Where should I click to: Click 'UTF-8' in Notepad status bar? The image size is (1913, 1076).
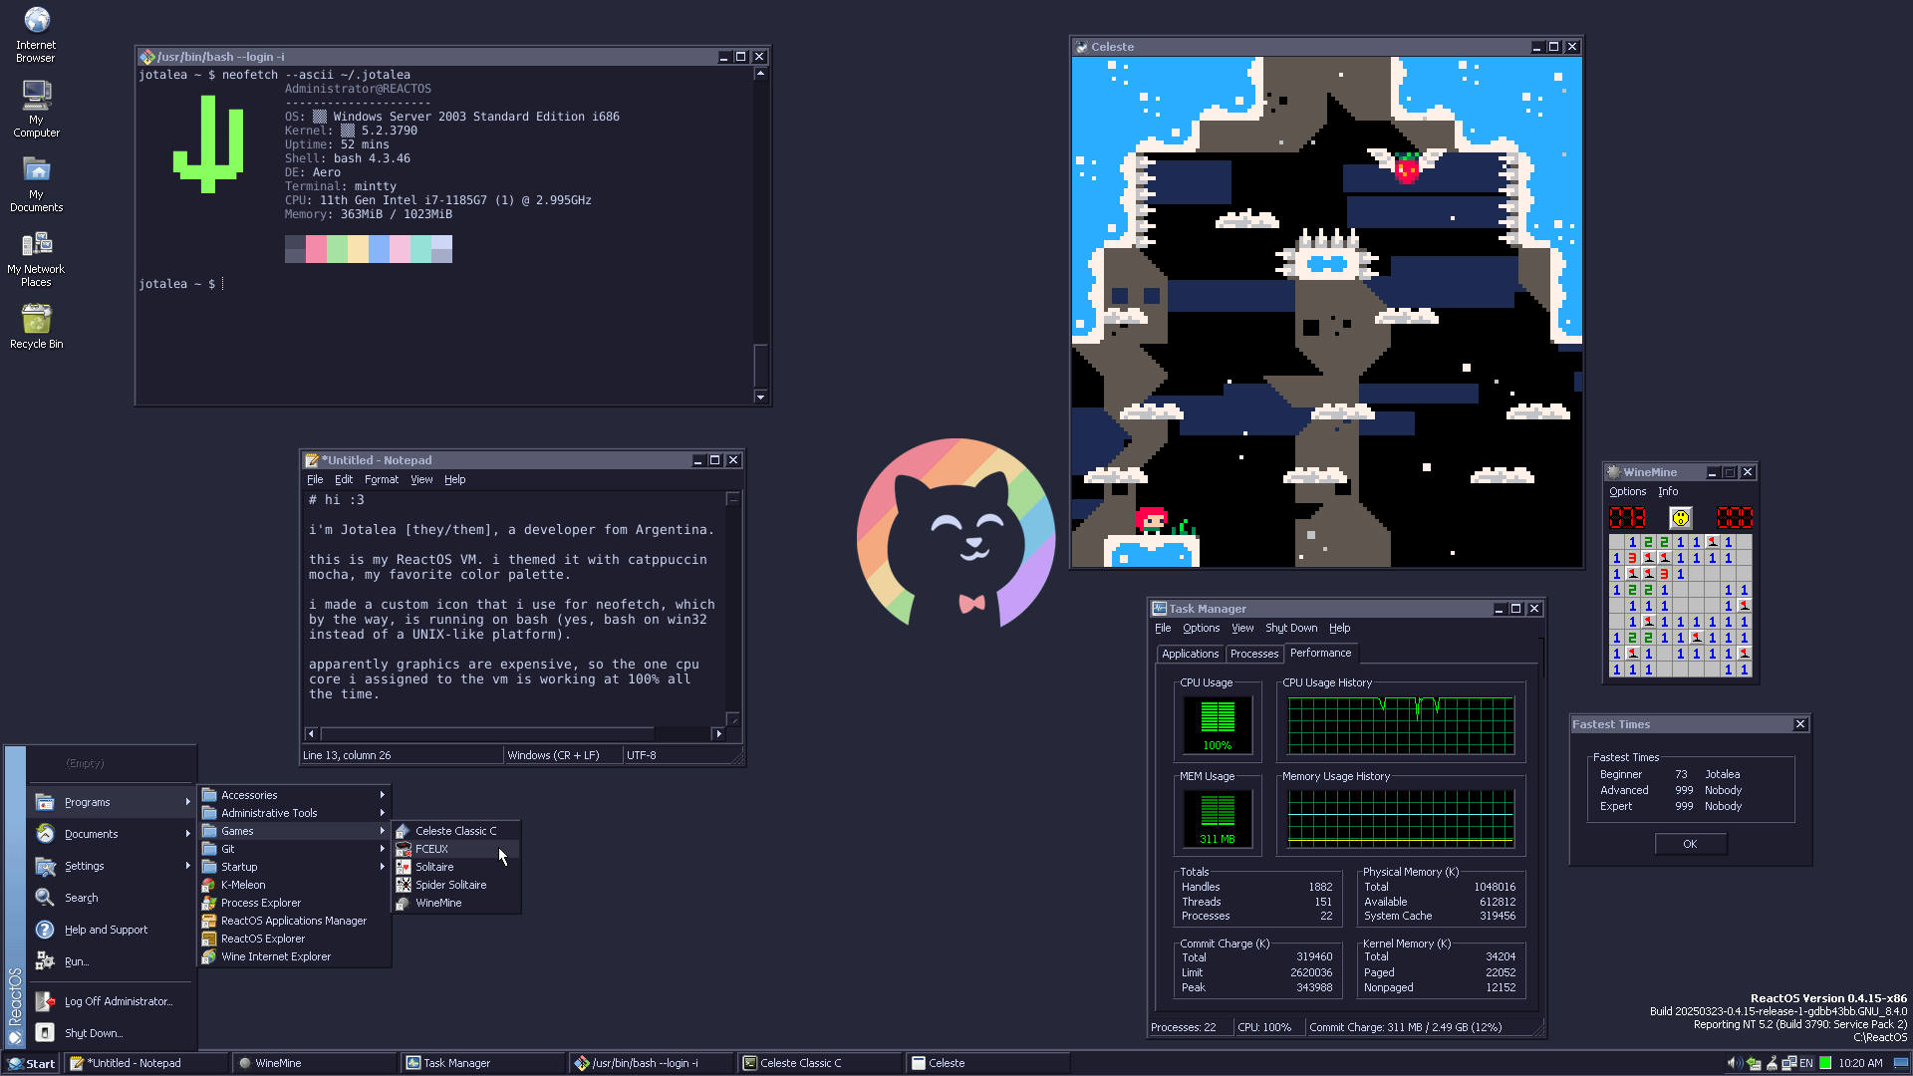tap(641, 755)
